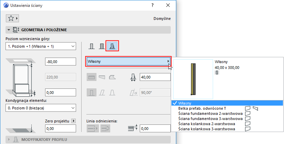The height and width of the screenshot is (144, 284).
Task: Click the Modyfikatory profilu panel icon
Action: tap(16, 140)
